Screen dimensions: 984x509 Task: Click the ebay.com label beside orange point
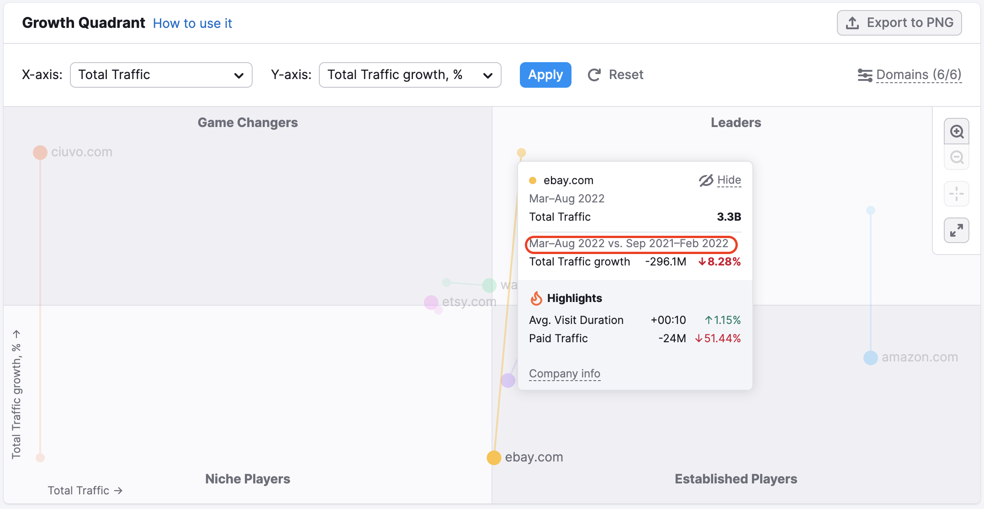pos(534,457)
